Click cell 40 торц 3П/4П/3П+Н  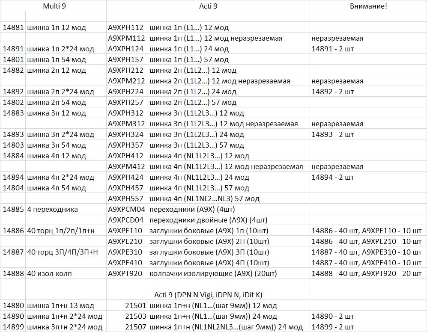(x=66, y=252)
